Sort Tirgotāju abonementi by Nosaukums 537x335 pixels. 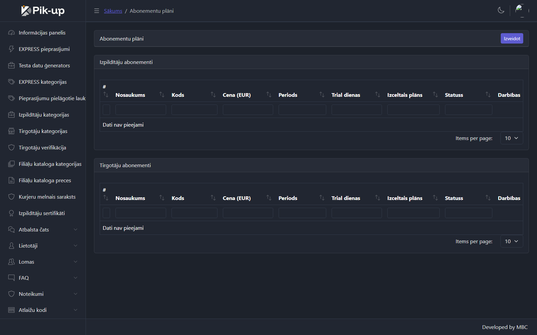[x=162, y=198]
